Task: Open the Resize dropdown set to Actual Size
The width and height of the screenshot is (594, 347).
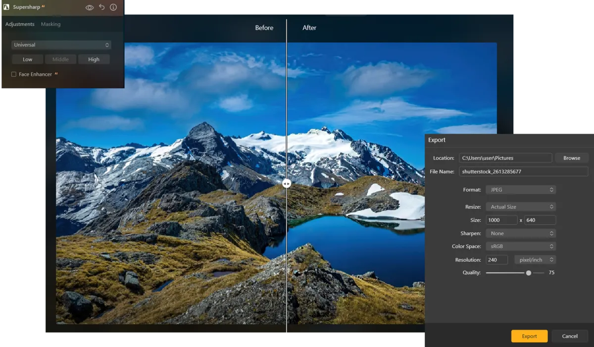Action: tap(520, 206)
